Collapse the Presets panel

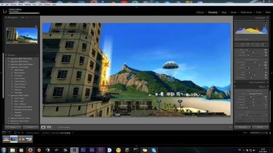click(6, 55)
